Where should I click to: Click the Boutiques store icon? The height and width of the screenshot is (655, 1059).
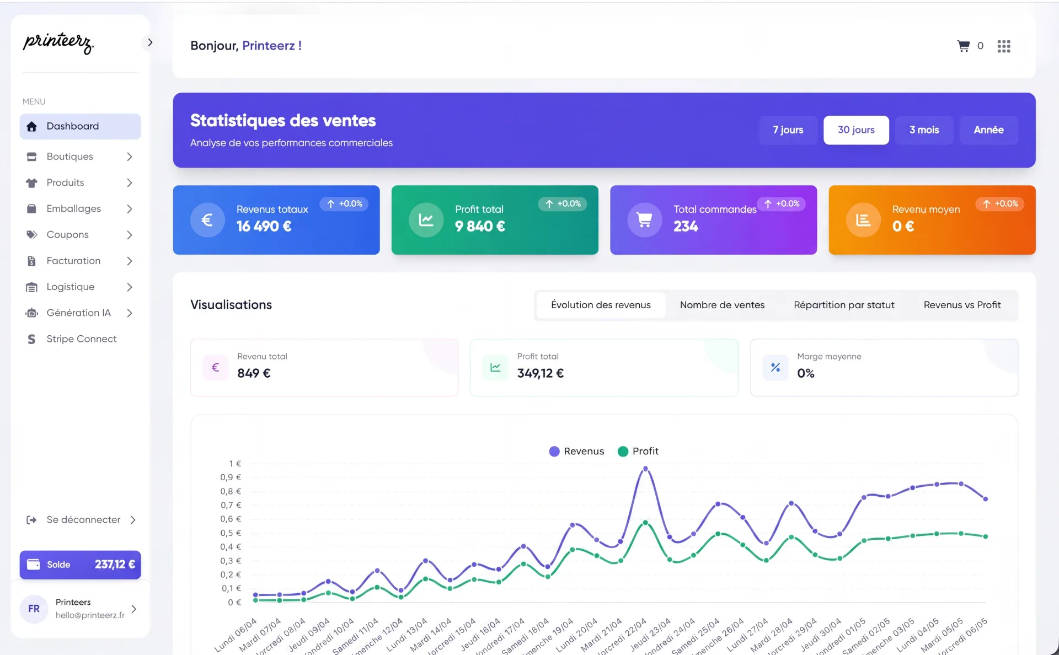click(32, 157)
